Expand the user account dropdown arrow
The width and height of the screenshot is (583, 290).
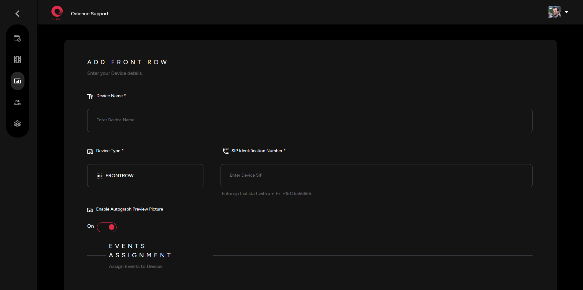tap(566, 12)
